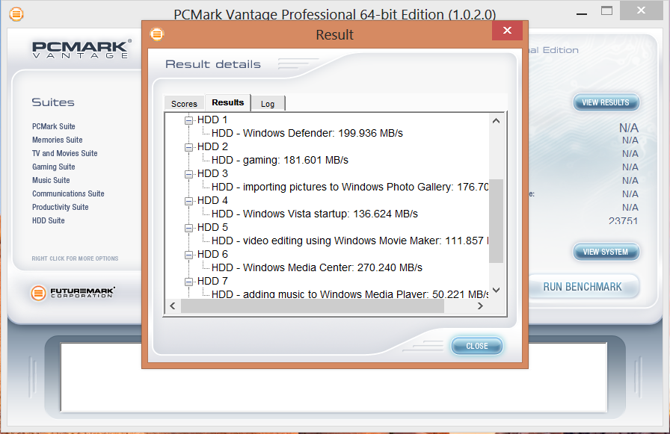Image resolution: width=670 pixels, height=434 pixels.
Task: Click the PCMark Vantage logo
Action: click(x=82, y=49)
